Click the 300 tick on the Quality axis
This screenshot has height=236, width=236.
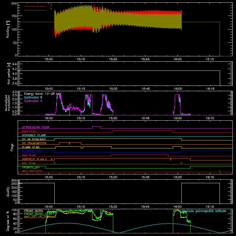point(14,181)
